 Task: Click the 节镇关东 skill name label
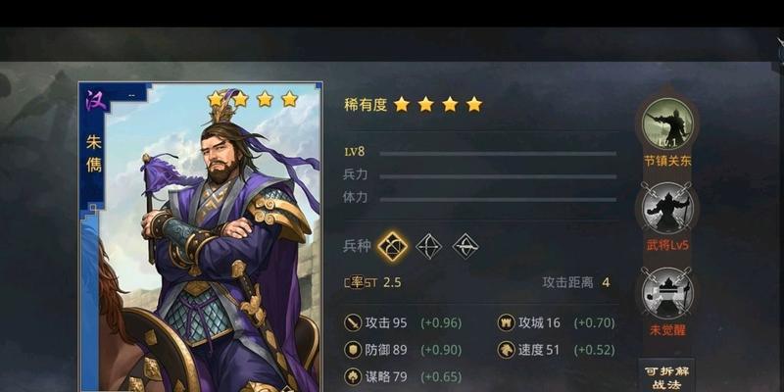pos(667,161)
